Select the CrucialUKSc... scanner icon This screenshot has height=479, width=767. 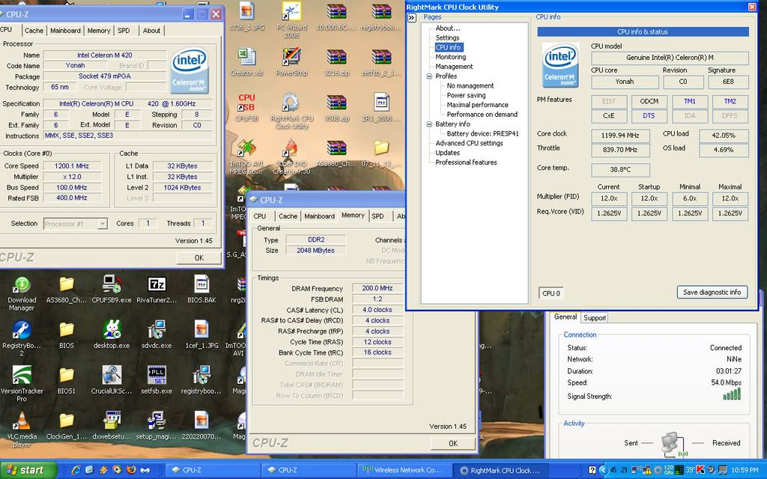112,380
